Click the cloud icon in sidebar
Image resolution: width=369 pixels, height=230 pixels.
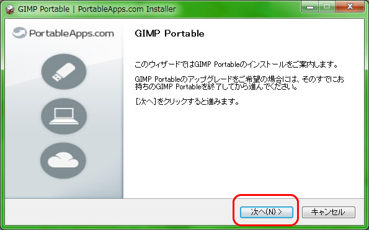point(63,161)
